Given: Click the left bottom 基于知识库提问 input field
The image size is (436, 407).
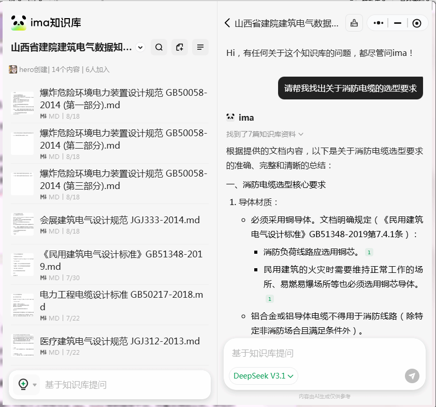Looking at the screenshot, I should tap(124, 385).
